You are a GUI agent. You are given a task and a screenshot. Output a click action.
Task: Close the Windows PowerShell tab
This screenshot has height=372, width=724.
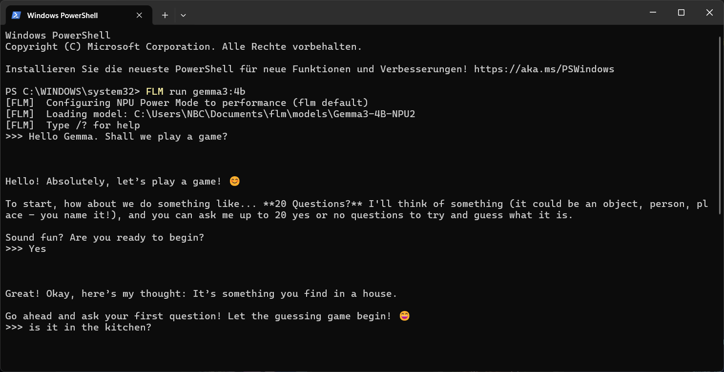[x=139, y=15]
